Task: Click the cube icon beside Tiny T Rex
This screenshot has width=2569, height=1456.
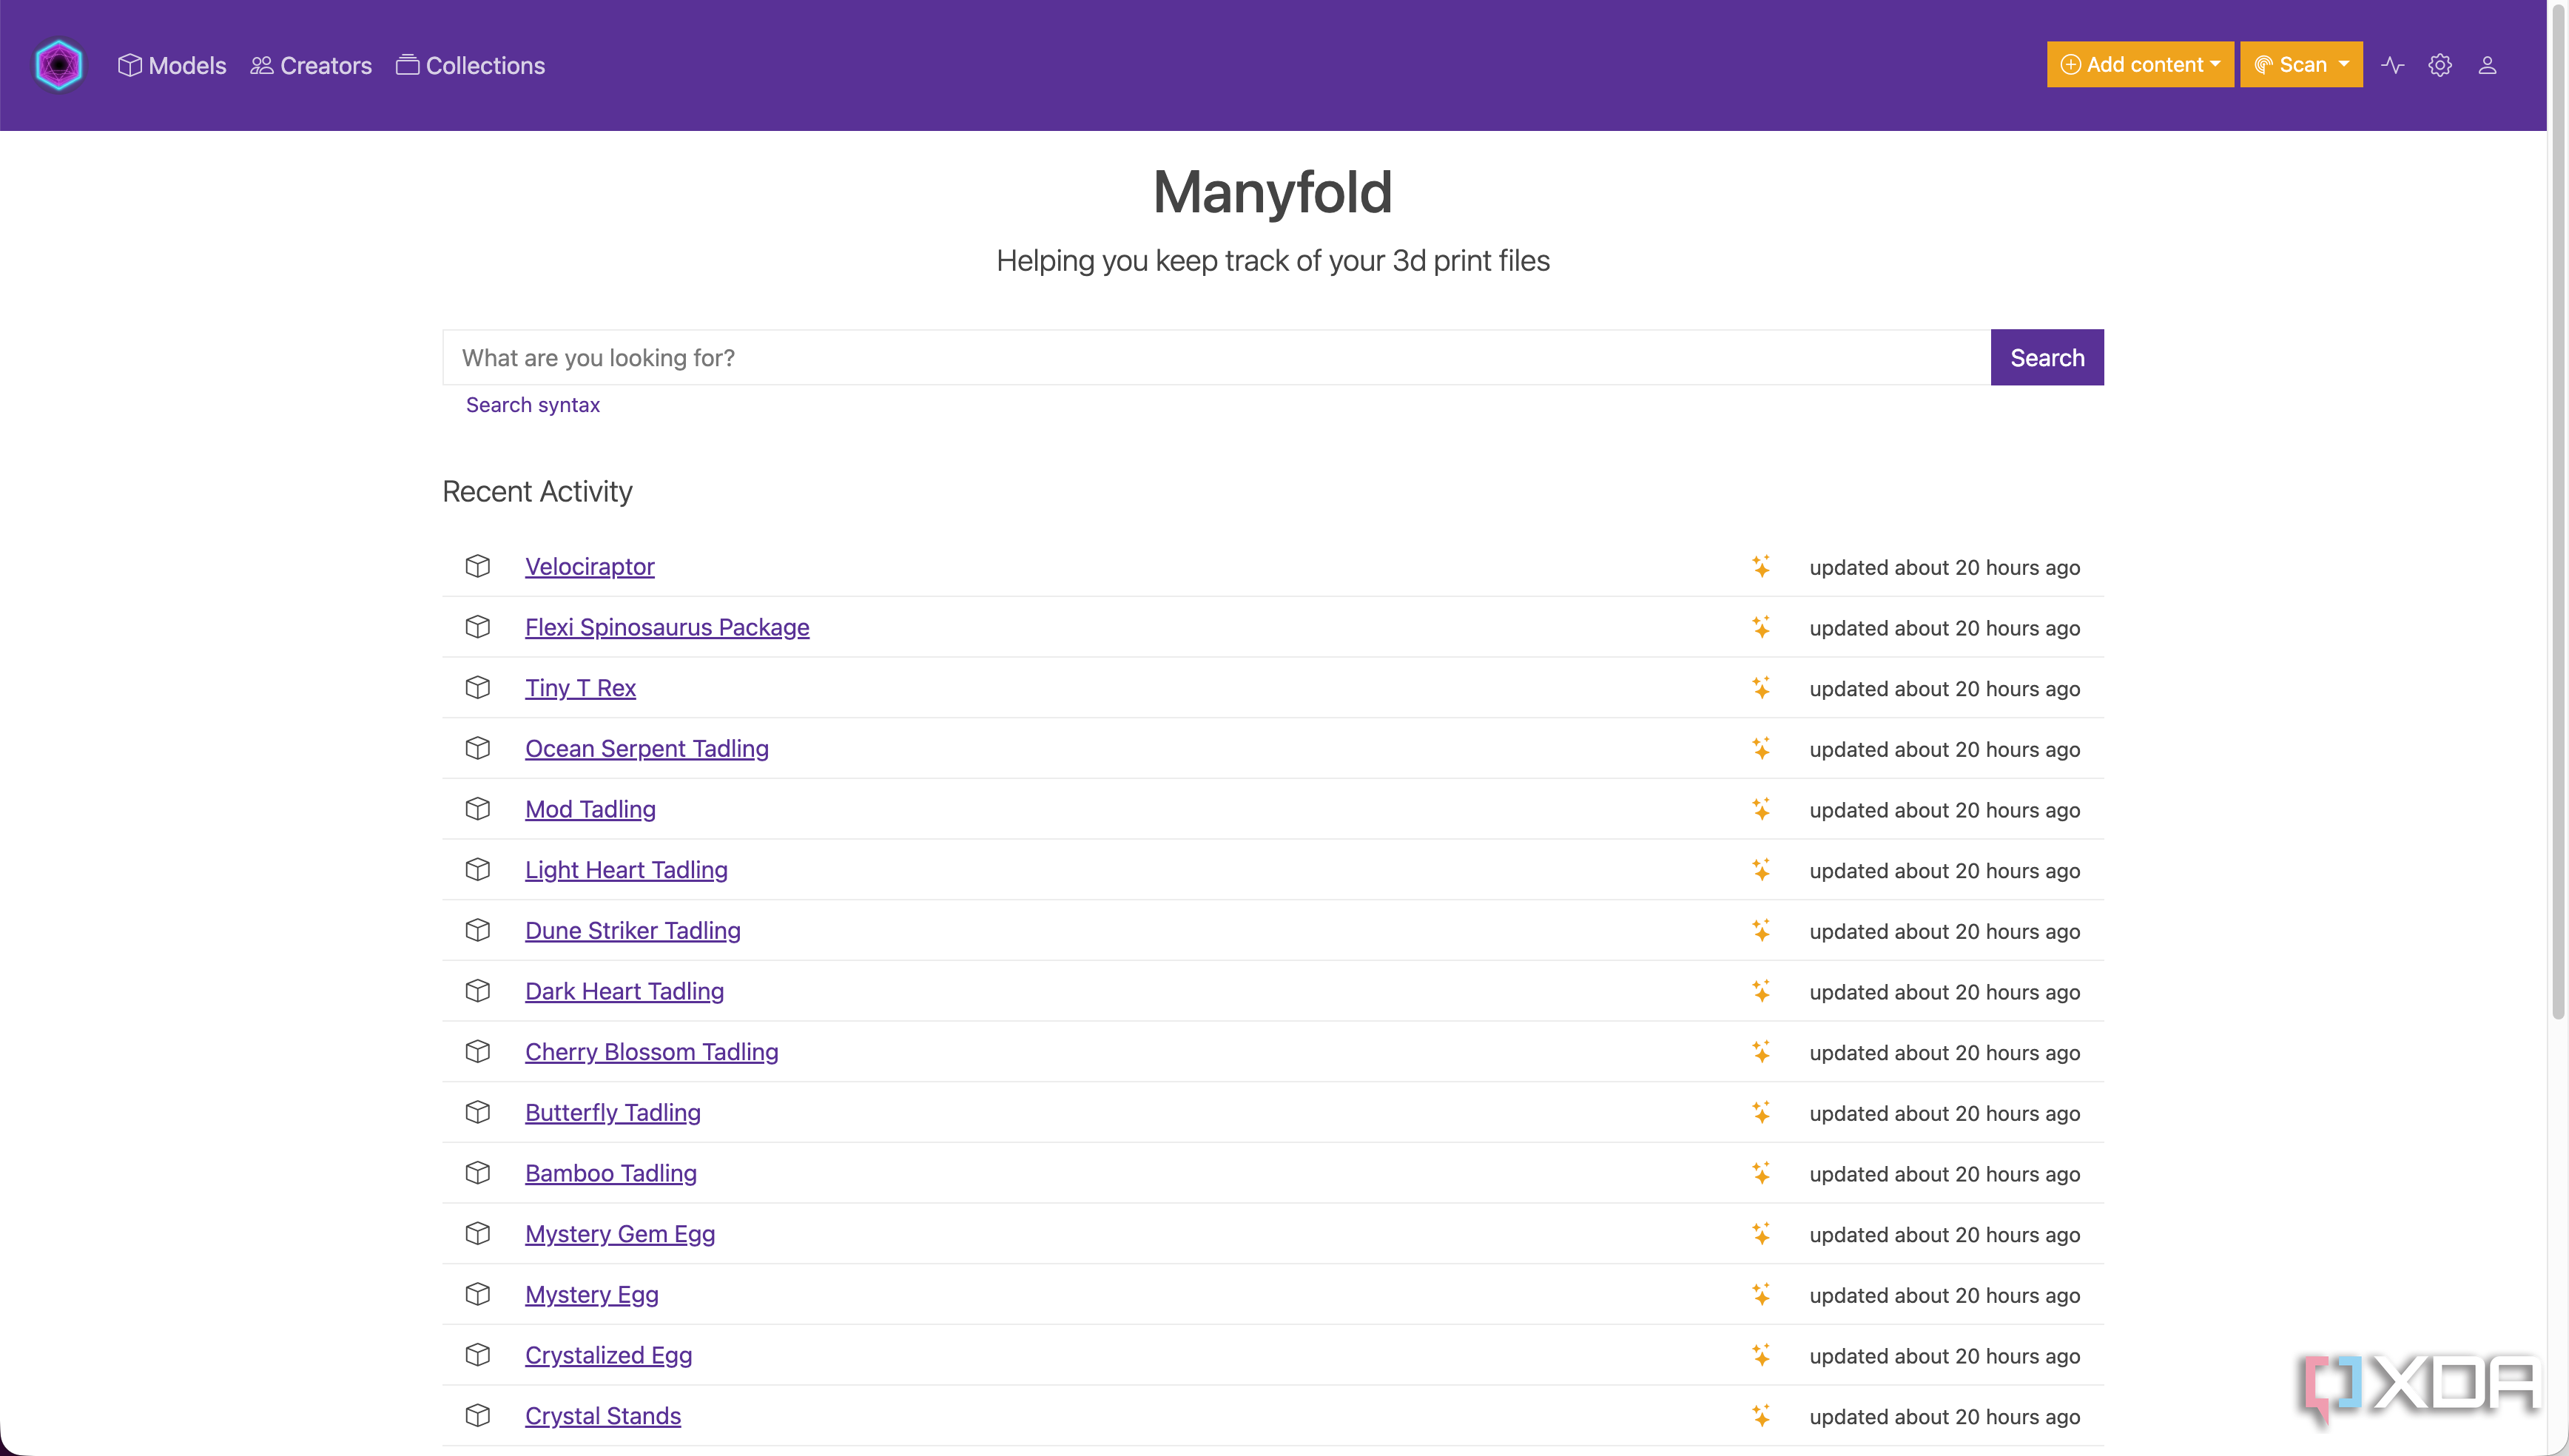Action: [478, 688]
